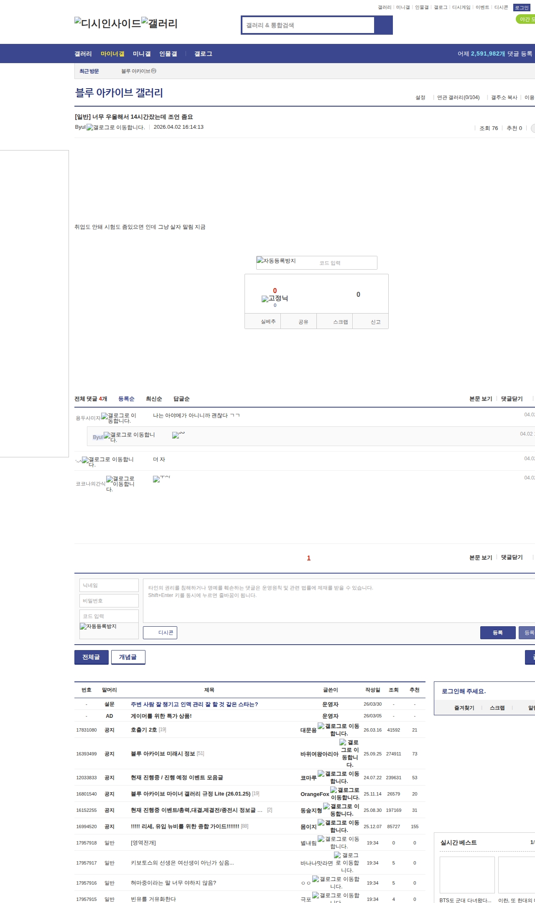Viewport: 535px width, 903px height.
Task: Click the 로그인 button at top
Action: tap(522, 8)
